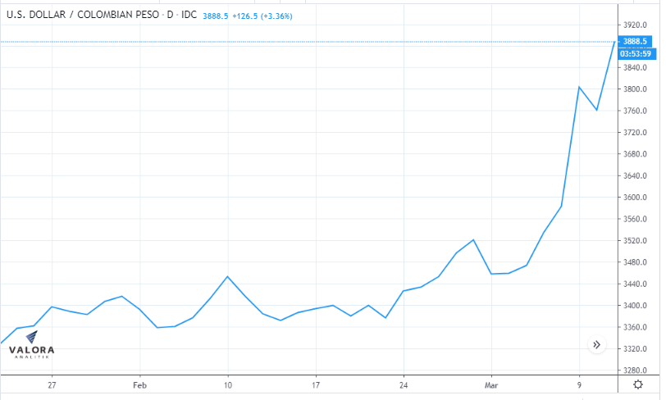This screenshot has height=400, width=666.
Task: Click the 3800.0 level on price scale
Action: click(636, 89)
